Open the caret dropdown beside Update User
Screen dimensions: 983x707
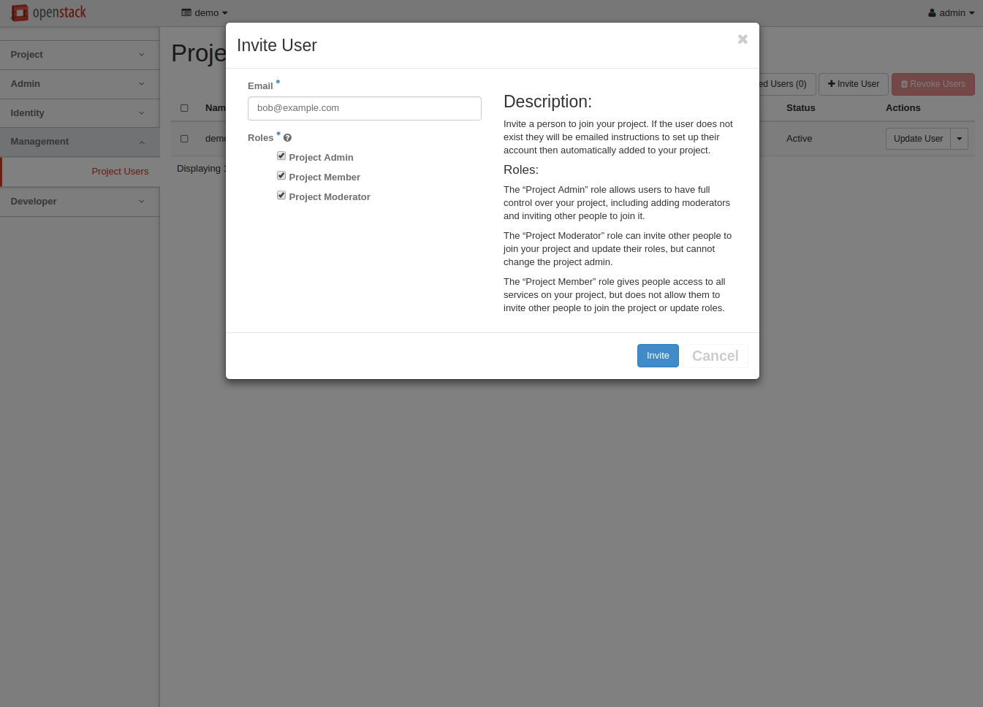pyautogui.click(x=960, y=139)
